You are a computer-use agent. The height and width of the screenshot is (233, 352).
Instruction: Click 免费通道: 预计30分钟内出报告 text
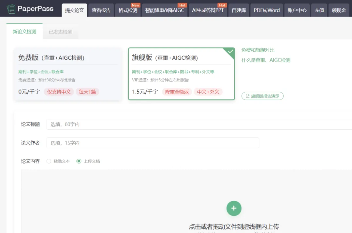point(47,80)
